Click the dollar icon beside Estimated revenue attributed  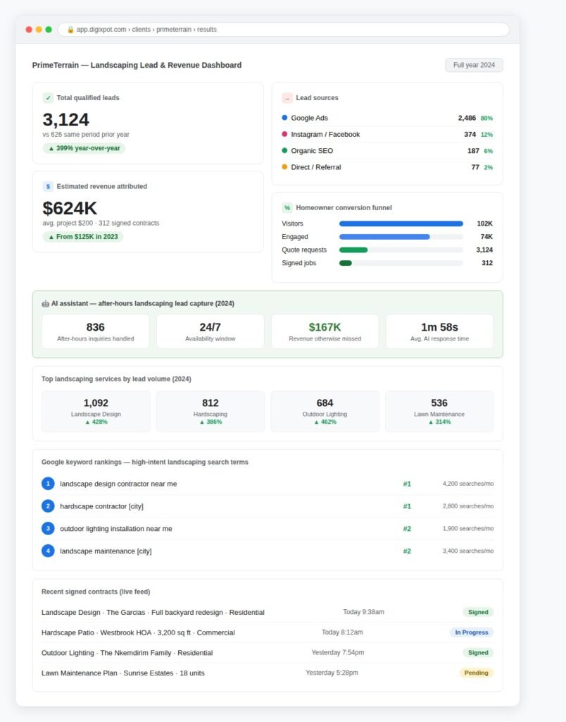(48, 186)
